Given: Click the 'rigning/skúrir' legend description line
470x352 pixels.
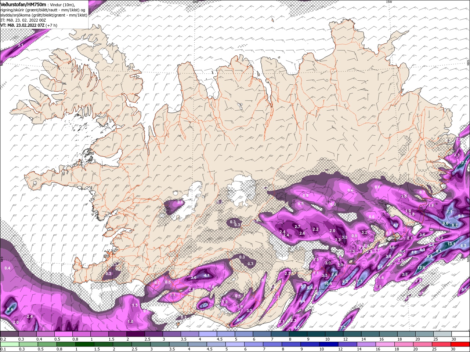Looking at the screenshot, I should (x=43, y=10).
